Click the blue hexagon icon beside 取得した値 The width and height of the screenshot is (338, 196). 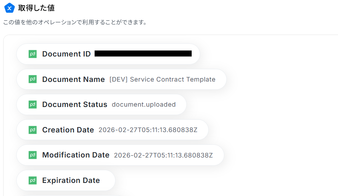9,8
